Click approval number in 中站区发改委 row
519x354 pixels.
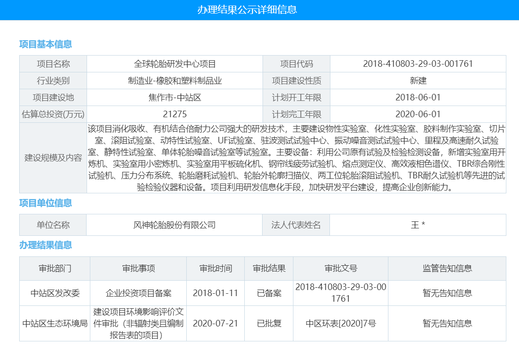click(x=341, y=293)
